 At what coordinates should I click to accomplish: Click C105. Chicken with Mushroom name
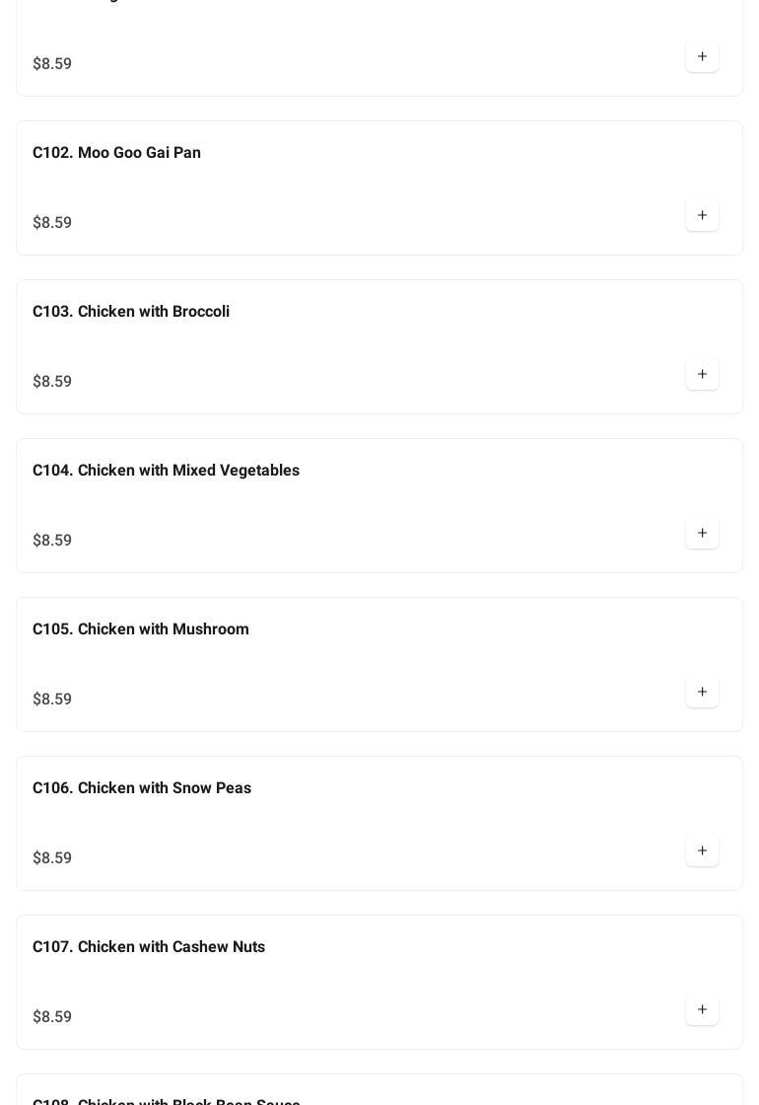[x=141, y=629]
